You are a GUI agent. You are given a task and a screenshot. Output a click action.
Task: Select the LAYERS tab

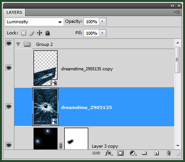(14, 12)
